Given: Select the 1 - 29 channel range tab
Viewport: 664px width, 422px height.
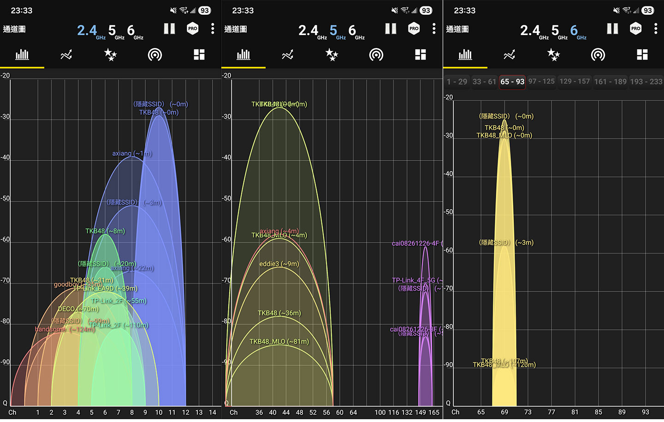Looking at the screenshot, I should 456,82.
